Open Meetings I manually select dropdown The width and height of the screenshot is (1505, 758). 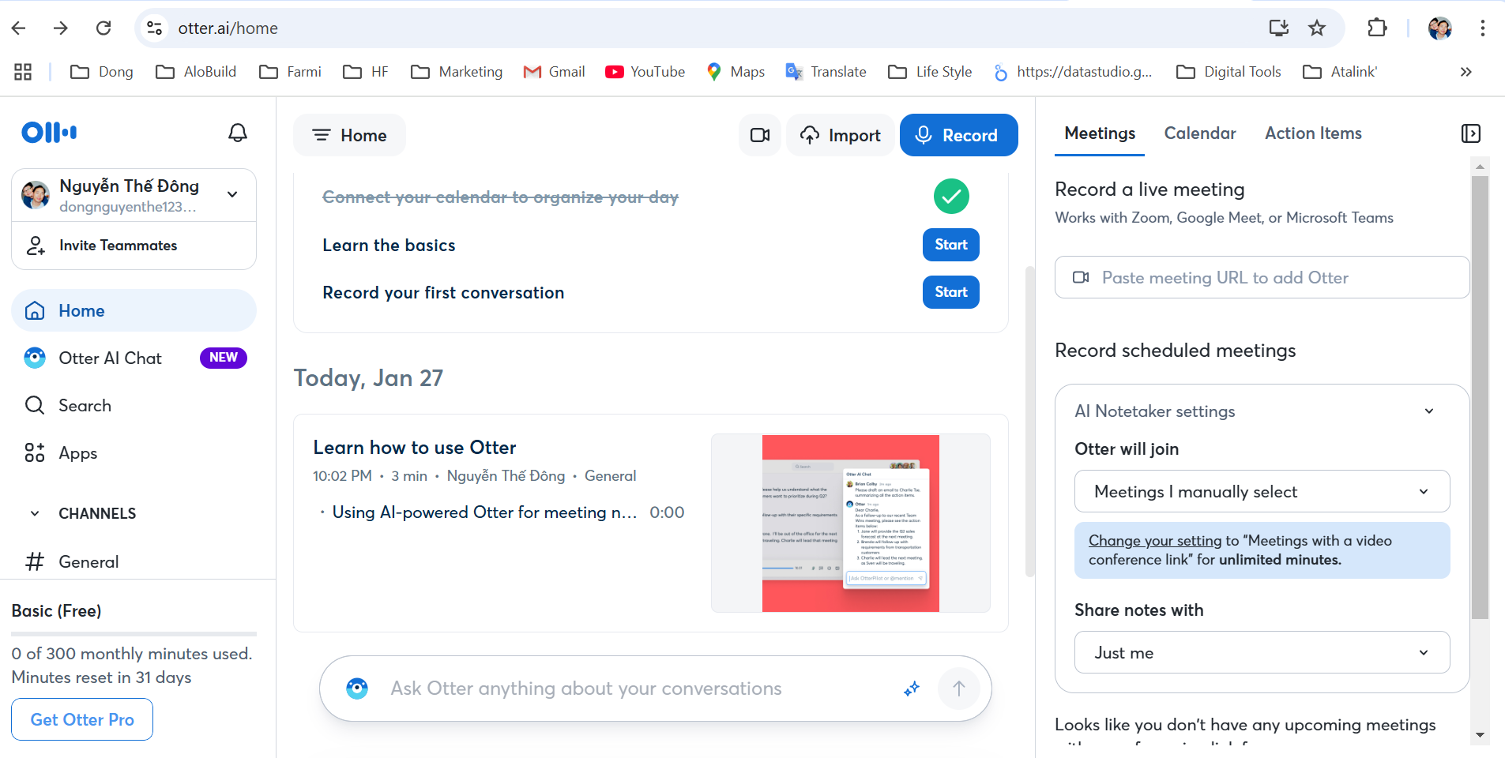pyautogui.click(x=1262, y=492)
